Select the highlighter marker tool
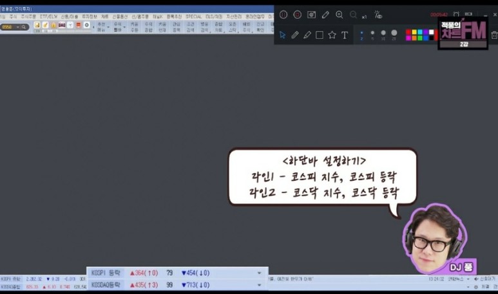 (x=307, y=35)
